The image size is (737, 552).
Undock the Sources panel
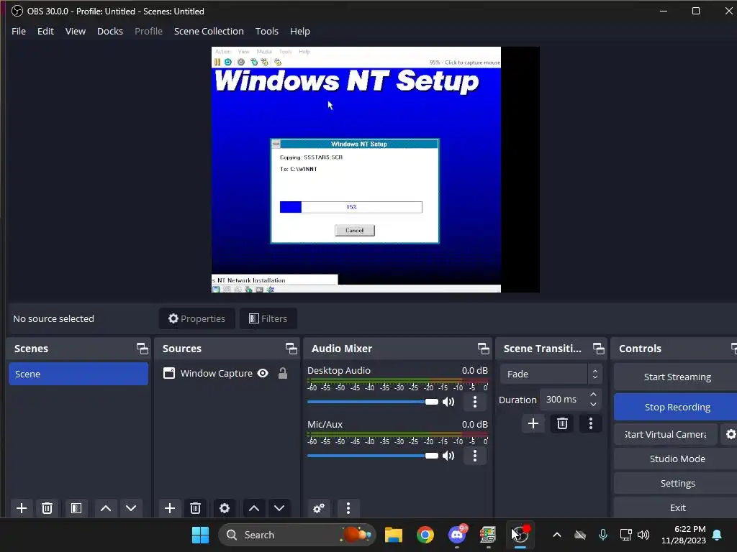click(x=291, y=349)
